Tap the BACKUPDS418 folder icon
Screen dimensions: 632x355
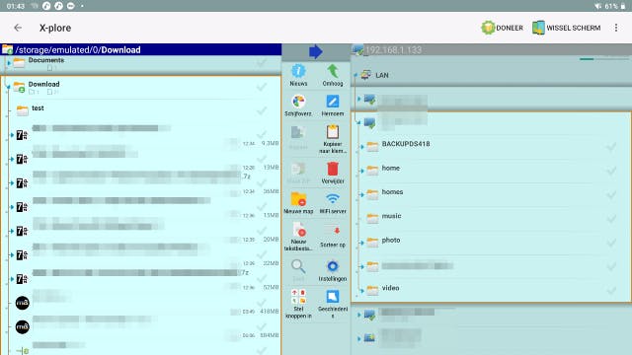pos(372,146)
